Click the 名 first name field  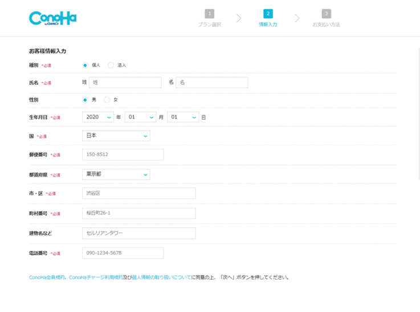[211, 83]
